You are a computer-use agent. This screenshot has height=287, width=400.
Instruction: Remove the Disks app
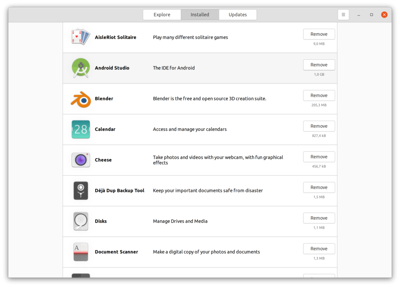pyautogui.click(x=319, y=218)
